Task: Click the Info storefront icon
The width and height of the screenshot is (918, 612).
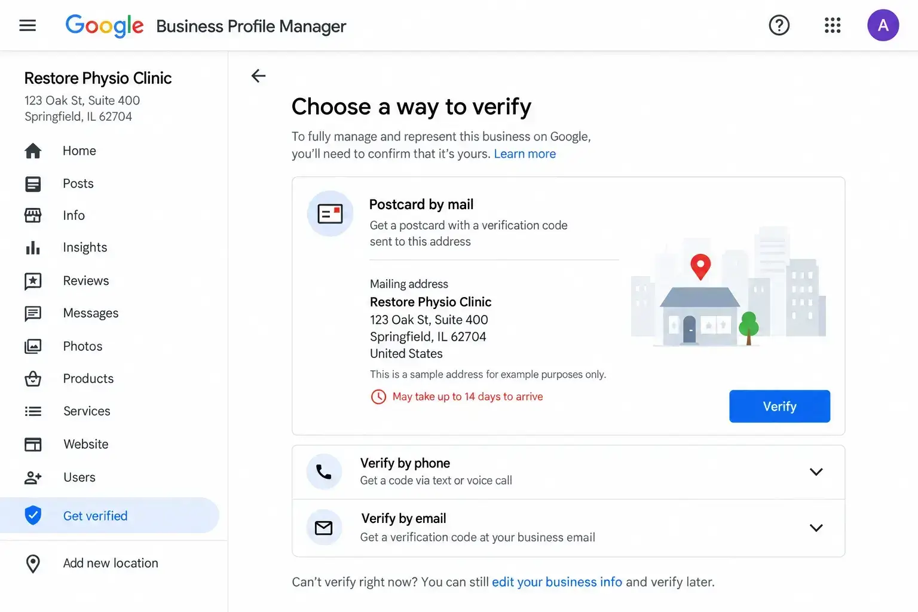Action: point(33,215)
